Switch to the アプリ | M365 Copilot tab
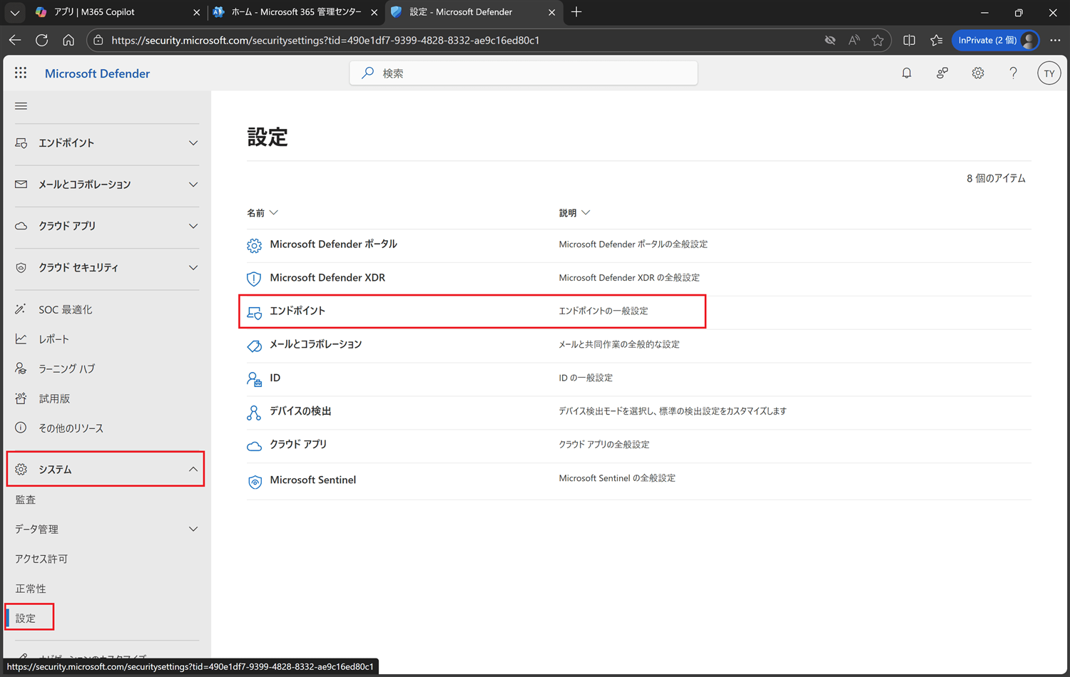Screen dimensions: 1070x677 (x=118, y=12)
